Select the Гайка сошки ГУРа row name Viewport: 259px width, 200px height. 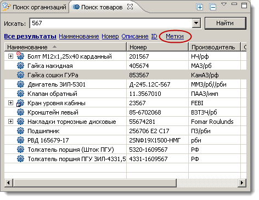53,75
